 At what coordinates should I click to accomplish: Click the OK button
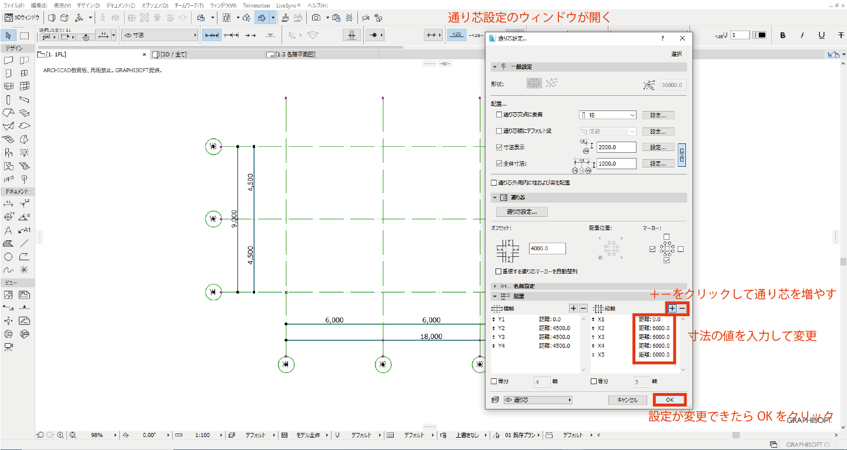(x=669, y=399)
